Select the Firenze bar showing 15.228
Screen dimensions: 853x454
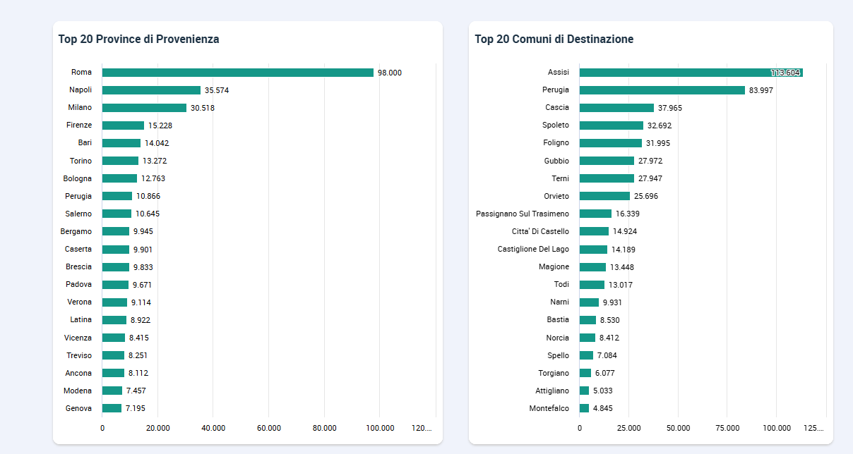click(123, 125)
